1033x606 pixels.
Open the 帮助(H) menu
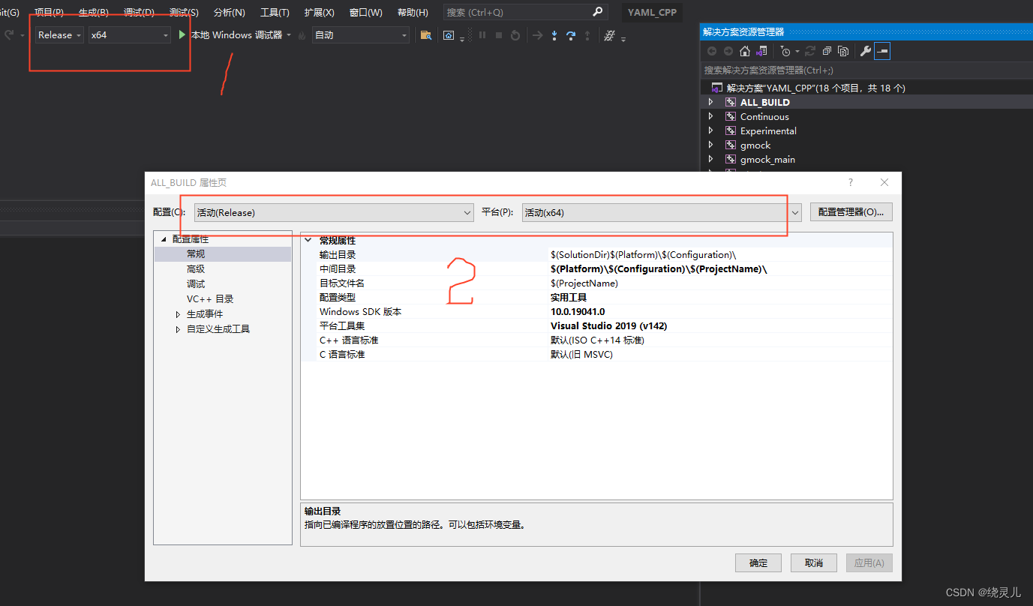413,12
